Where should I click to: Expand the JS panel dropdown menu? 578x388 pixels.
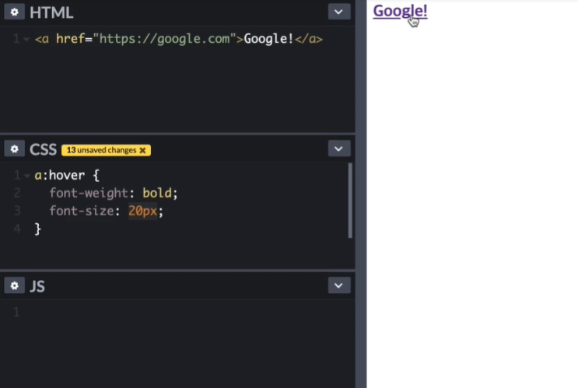338,285
